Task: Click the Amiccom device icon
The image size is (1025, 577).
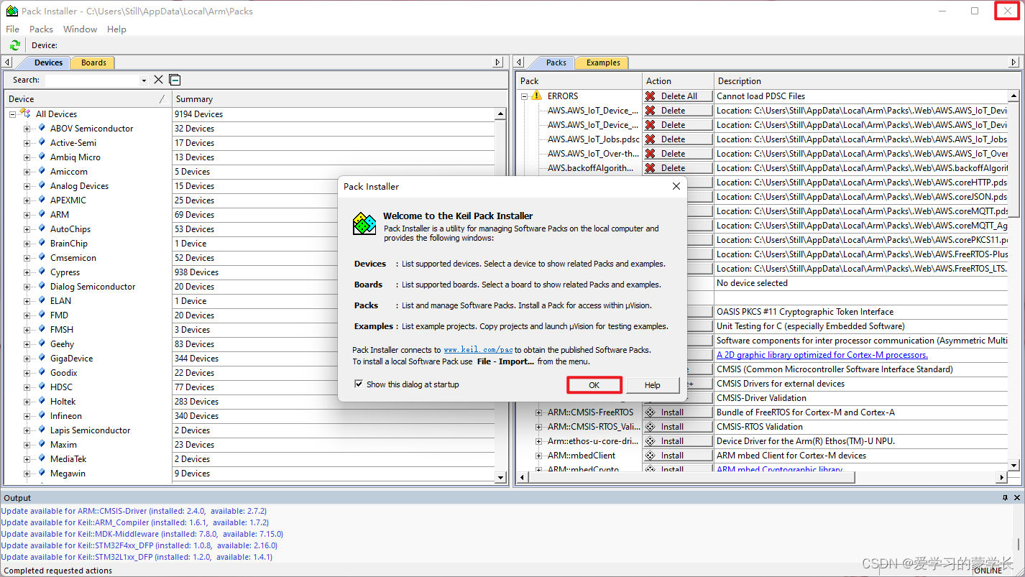Action: click(42, 171)
